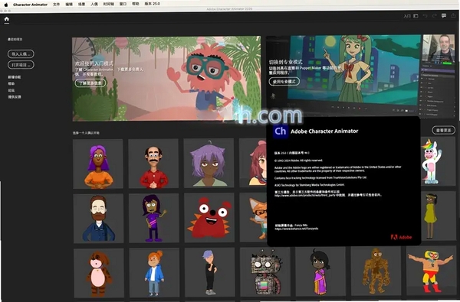Click the 版本 25.0 menu item
The height and width of the screenshot is (302, 460).
pyautogui.click(x=153, y=4)
